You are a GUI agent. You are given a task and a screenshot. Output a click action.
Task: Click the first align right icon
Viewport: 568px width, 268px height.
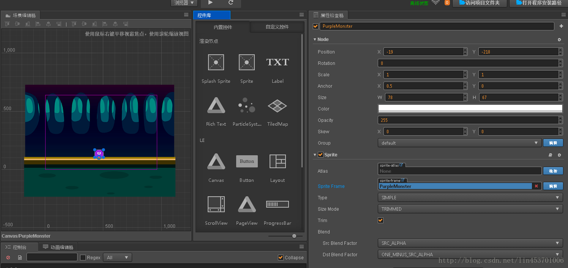pyautogui.click(x=58, y=24)
